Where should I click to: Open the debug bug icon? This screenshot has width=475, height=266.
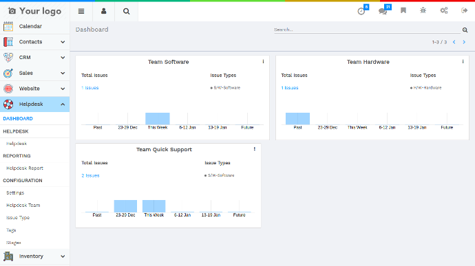click(423, 10)
